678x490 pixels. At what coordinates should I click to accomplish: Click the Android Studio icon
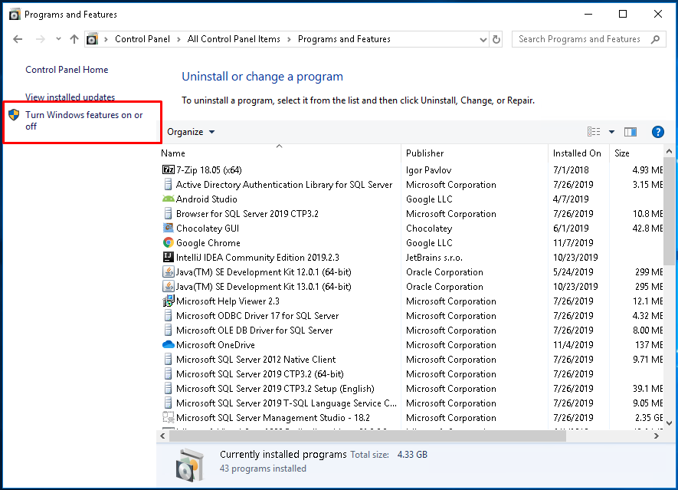[x=169, y=199]
